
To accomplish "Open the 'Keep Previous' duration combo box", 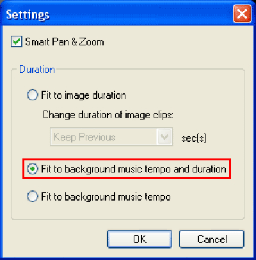I will 111,137.
